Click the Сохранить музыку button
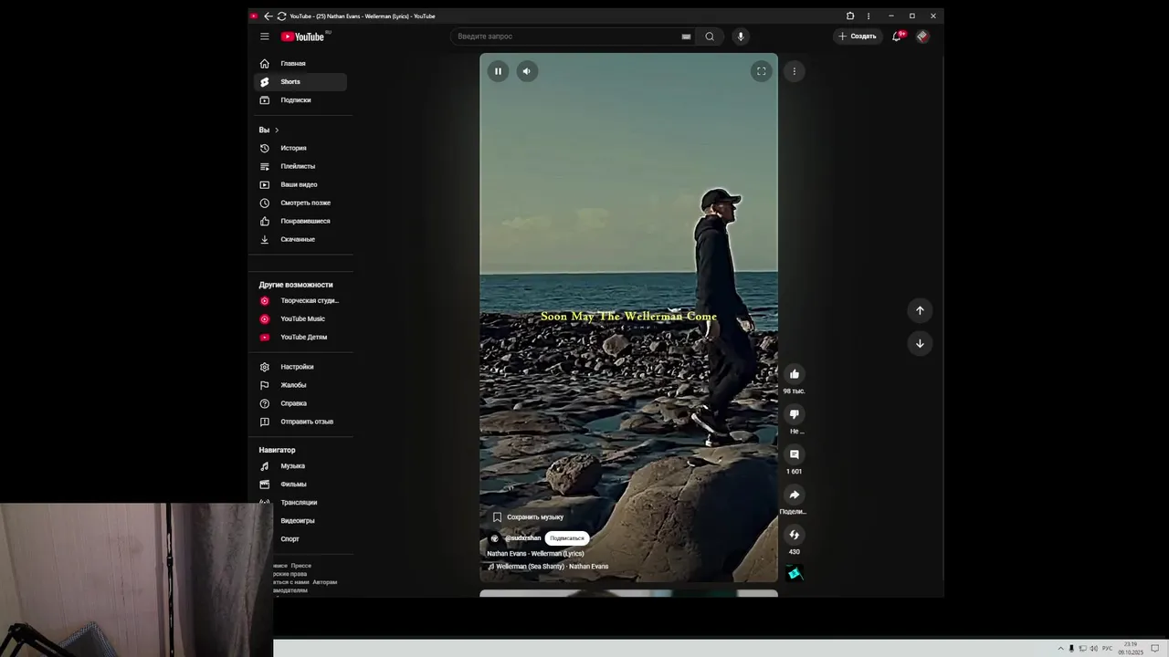This screenshot has width=1169, height=657. pos(528,517)
